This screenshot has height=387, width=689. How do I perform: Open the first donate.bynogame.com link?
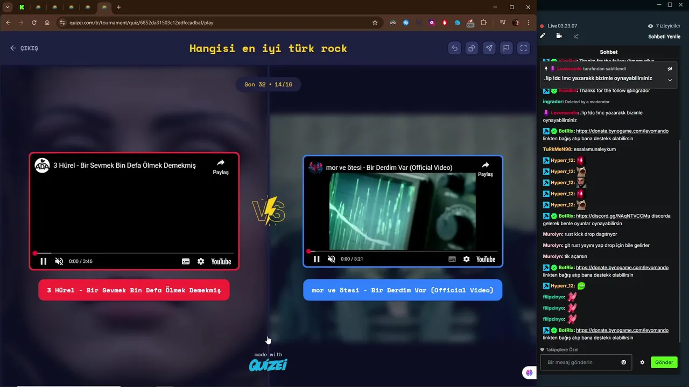622,131
